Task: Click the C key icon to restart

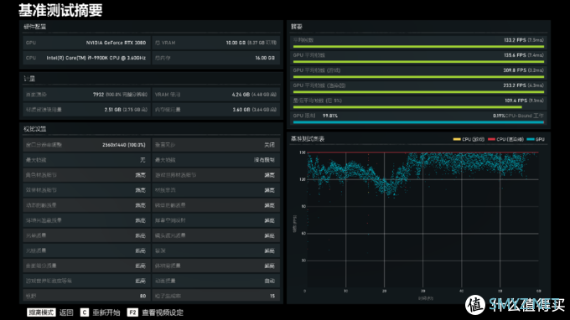Action: click(85, 312)
